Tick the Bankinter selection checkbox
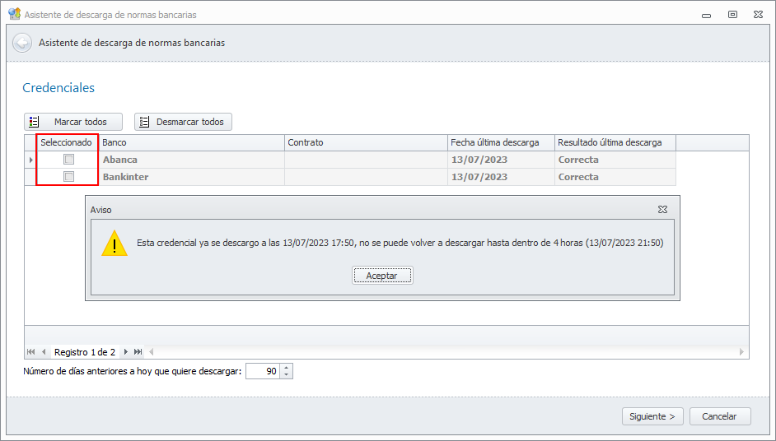776x441 pixels. click(69, 177)
